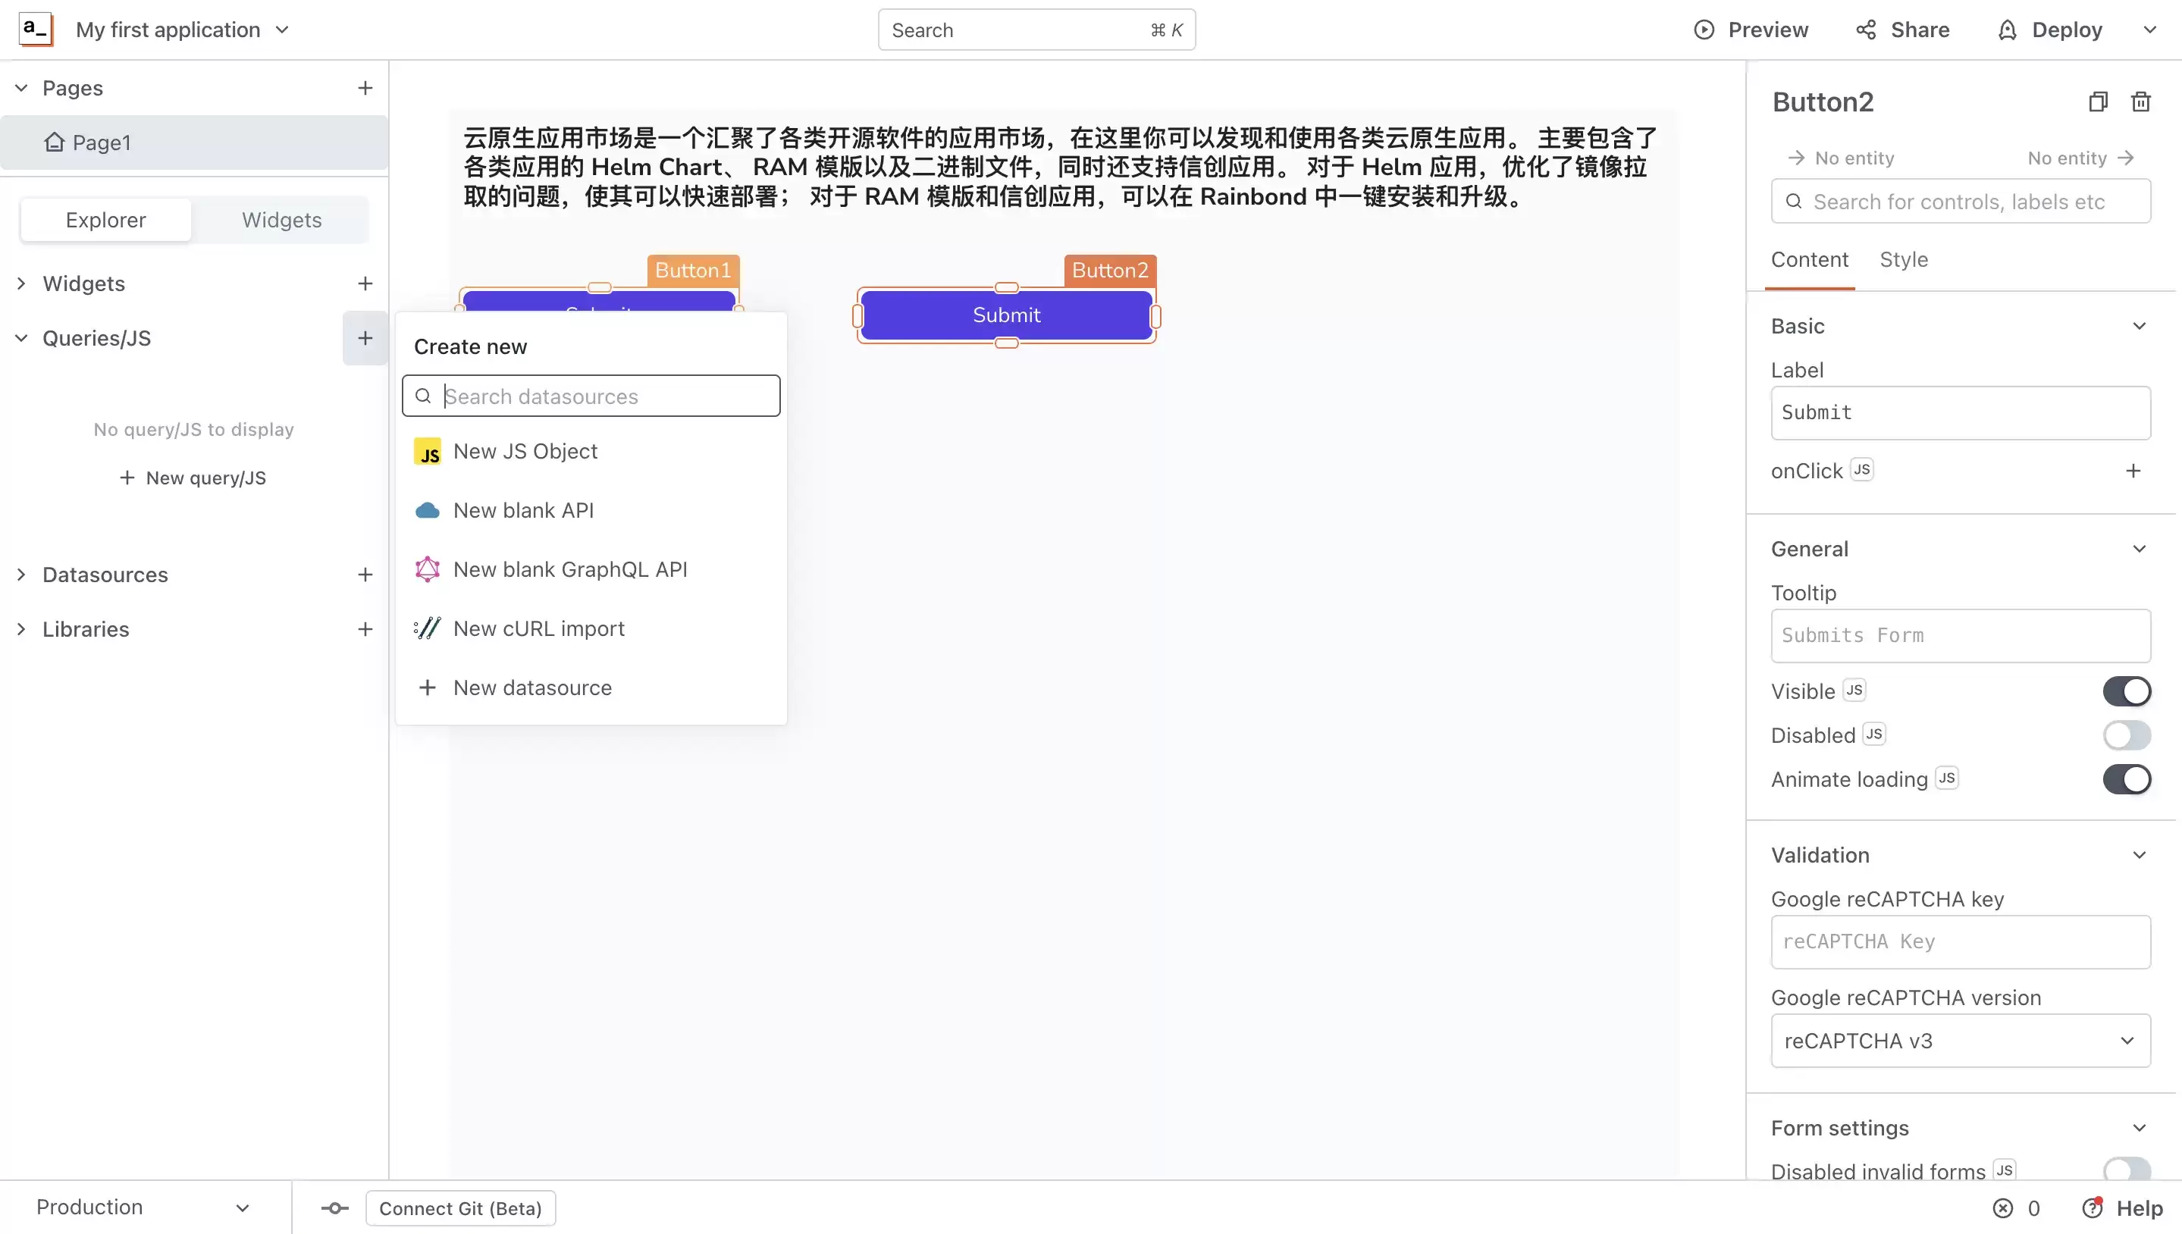Collapse the Validation property section
The image size is (2182, 1234).
point(2139,855)
